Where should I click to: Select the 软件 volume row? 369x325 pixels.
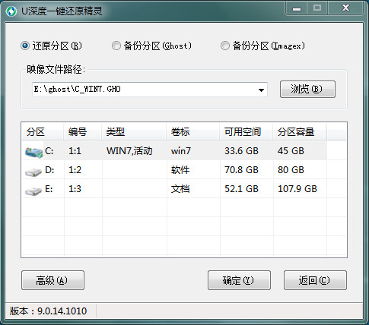coord(184,169)
